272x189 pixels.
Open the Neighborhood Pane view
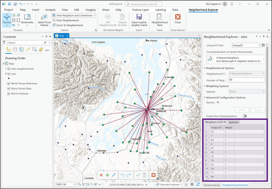tap(160, 18)
